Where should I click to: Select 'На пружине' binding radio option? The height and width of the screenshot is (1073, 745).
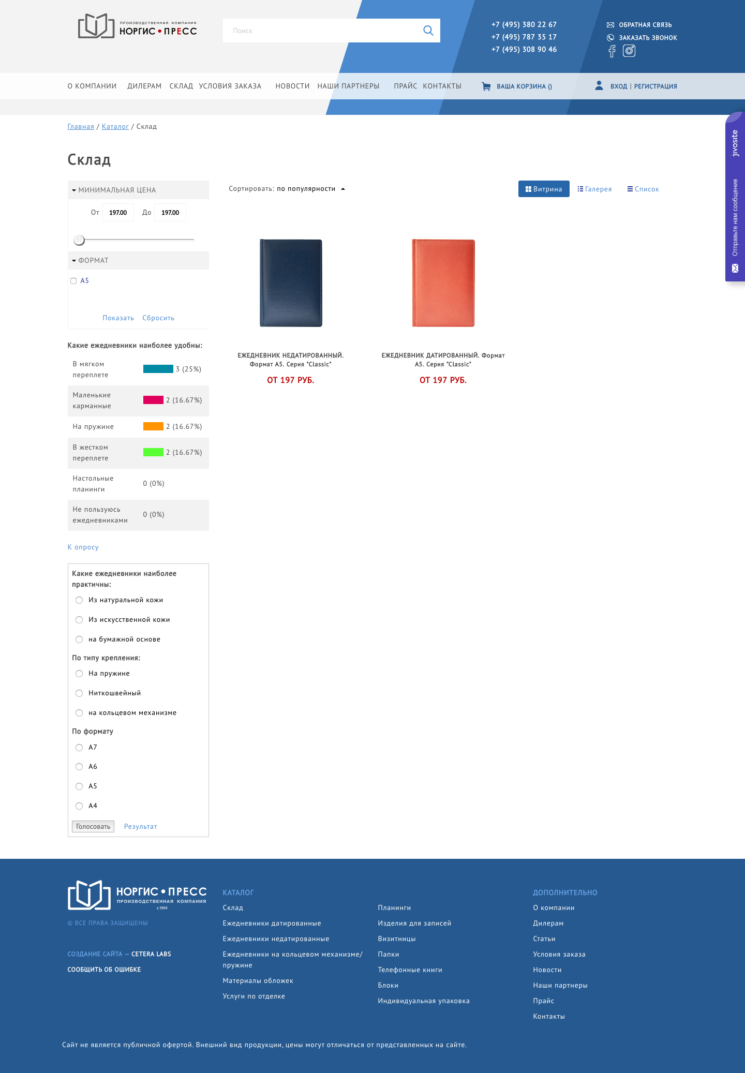[x=79, y=674]
